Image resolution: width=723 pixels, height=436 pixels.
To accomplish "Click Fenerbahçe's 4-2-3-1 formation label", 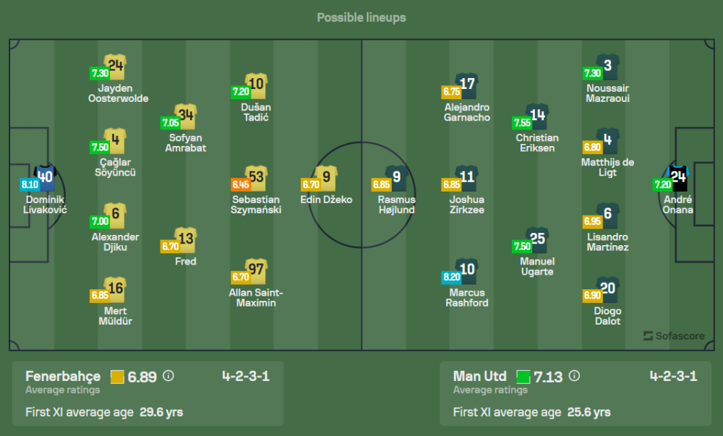I will tap(246, 376).
